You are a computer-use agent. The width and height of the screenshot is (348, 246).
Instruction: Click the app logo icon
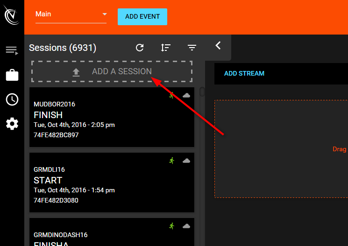point(12,15)
